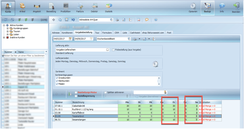Print the Wochenbestellblatt with its printer icon
The height and width of the screenshot is (129, 244).
[x=135, y=39]
